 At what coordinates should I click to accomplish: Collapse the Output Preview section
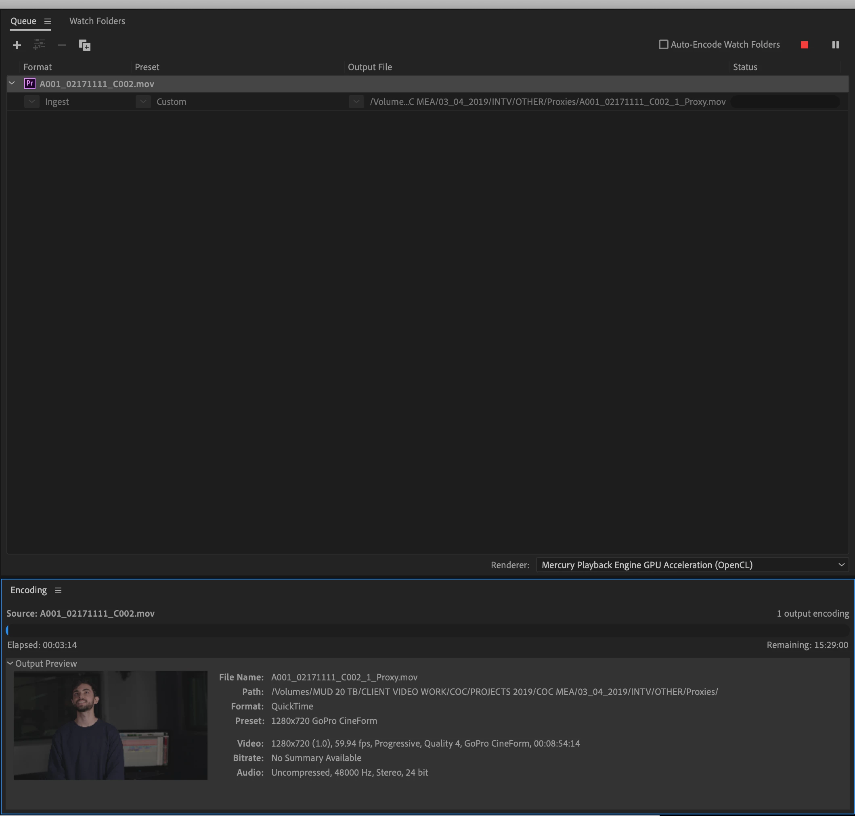10,663
